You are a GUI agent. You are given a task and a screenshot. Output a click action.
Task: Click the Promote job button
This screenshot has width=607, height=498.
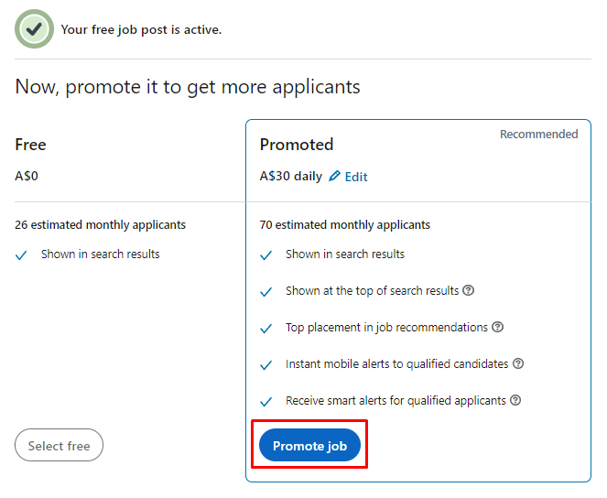click(309, 445)
